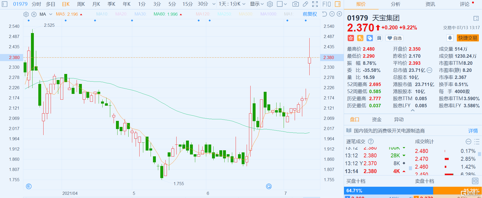Click the 10-level depth icon
The width and height of the screenshot is (482, 198).
pos(475,181)
